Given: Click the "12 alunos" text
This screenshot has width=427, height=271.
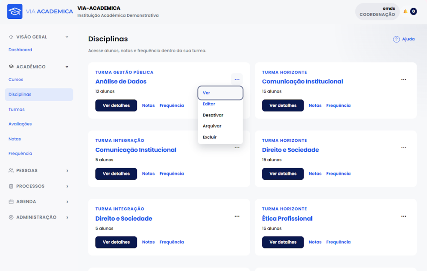Looking at the screenshot, I should click(105, 91).
